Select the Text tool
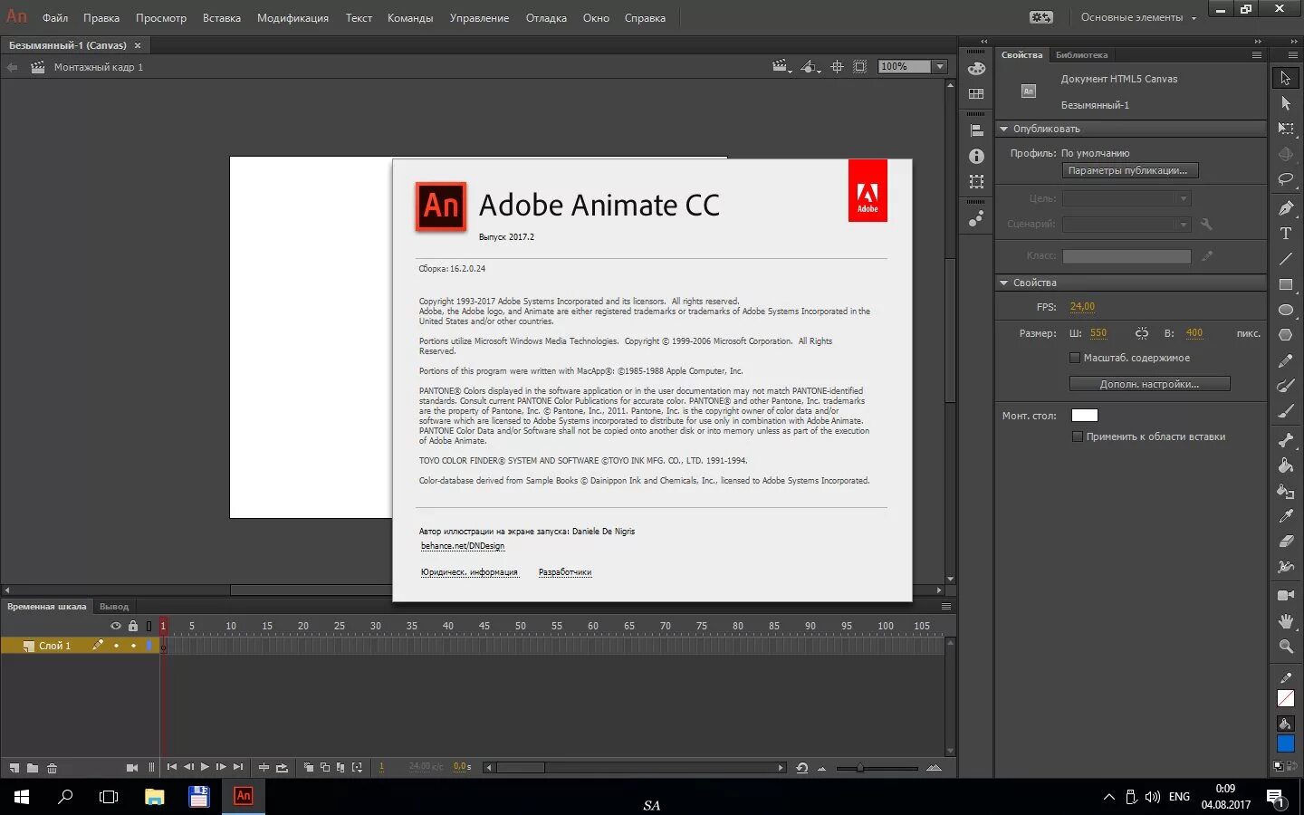The width and height of the screenshot is (1304, 815). 1285,234
